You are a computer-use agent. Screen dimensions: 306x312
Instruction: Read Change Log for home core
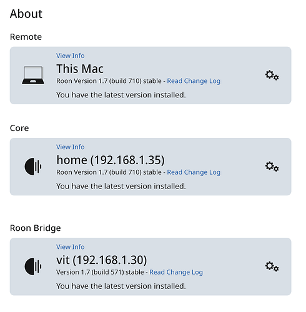pos(194,172)
